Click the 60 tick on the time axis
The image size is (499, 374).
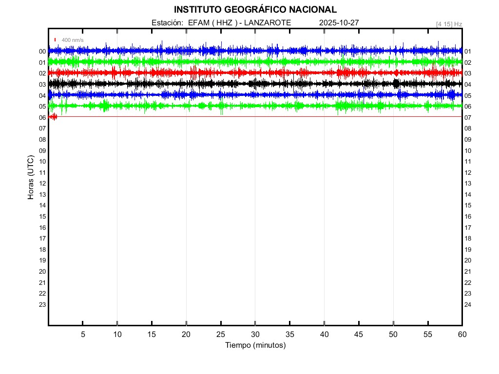click(461, 335)
